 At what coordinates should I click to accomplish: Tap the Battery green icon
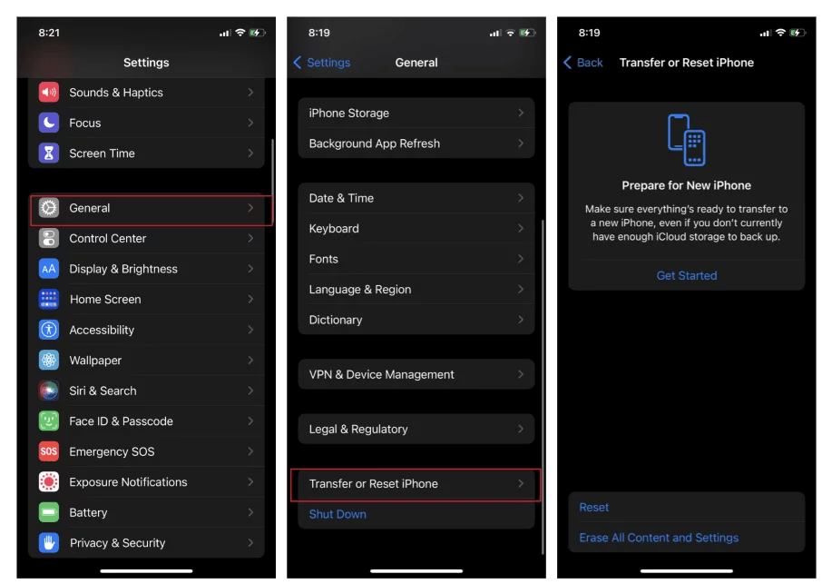(x=49, y=512)
